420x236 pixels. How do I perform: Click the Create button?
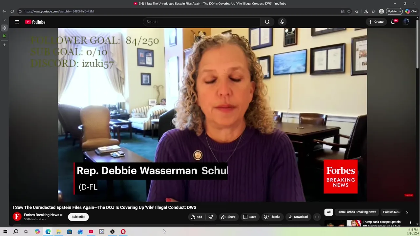click(376, 22)
